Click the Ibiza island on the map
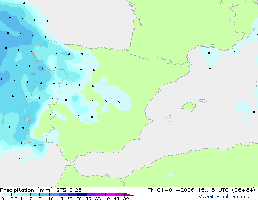The width and height of the screenshot is (258, 200). pos(168,118)
